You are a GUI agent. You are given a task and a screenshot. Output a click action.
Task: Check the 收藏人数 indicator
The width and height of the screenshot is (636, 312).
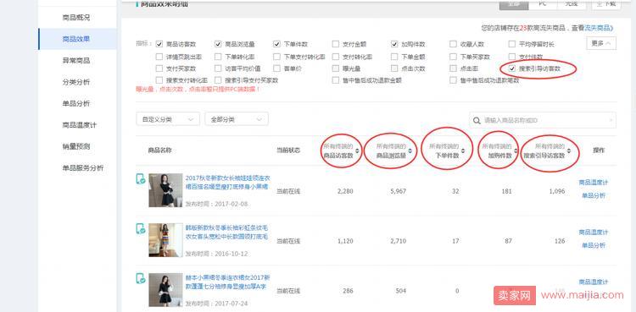click(453, 44)
